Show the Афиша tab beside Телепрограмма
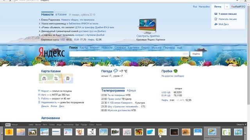 [131, 91]
